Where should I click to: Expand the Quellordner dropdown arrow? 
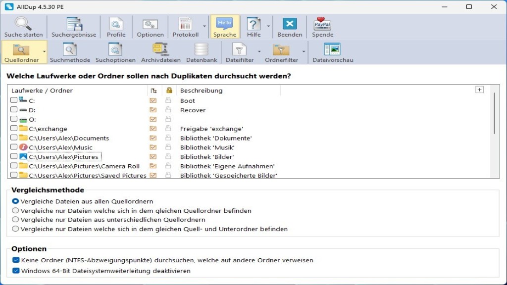[x=44, y=51]
